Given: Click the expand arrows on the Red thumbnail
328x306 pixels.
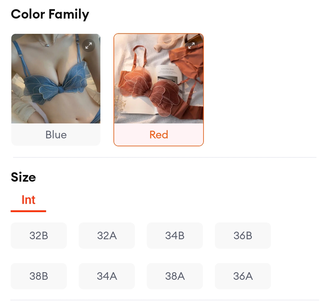Looking at the screenshot, I should [x=192, y=45].
